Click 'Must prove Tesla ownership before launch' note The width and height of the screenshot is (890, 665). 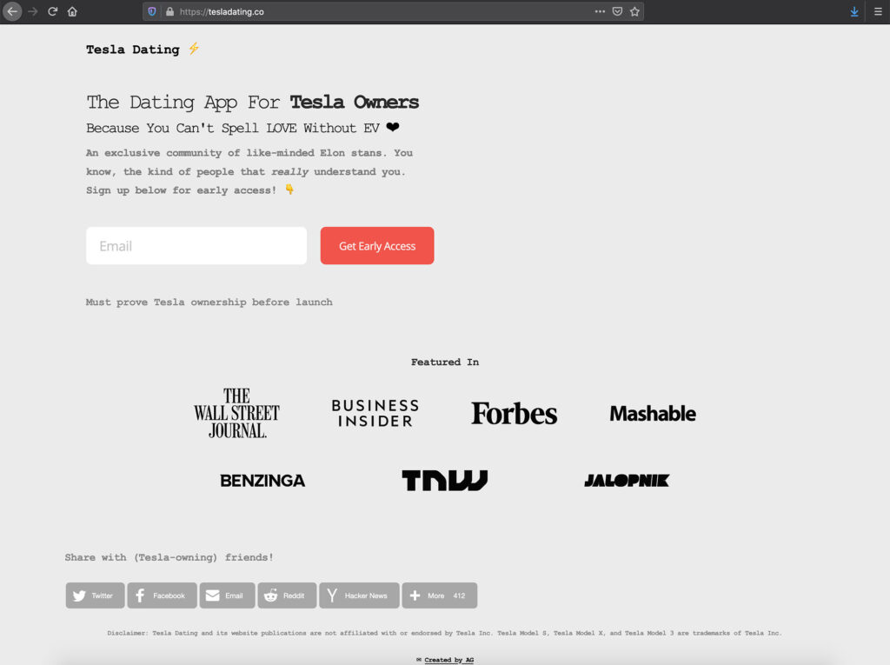pyautogui.click(x=209, y=303)
